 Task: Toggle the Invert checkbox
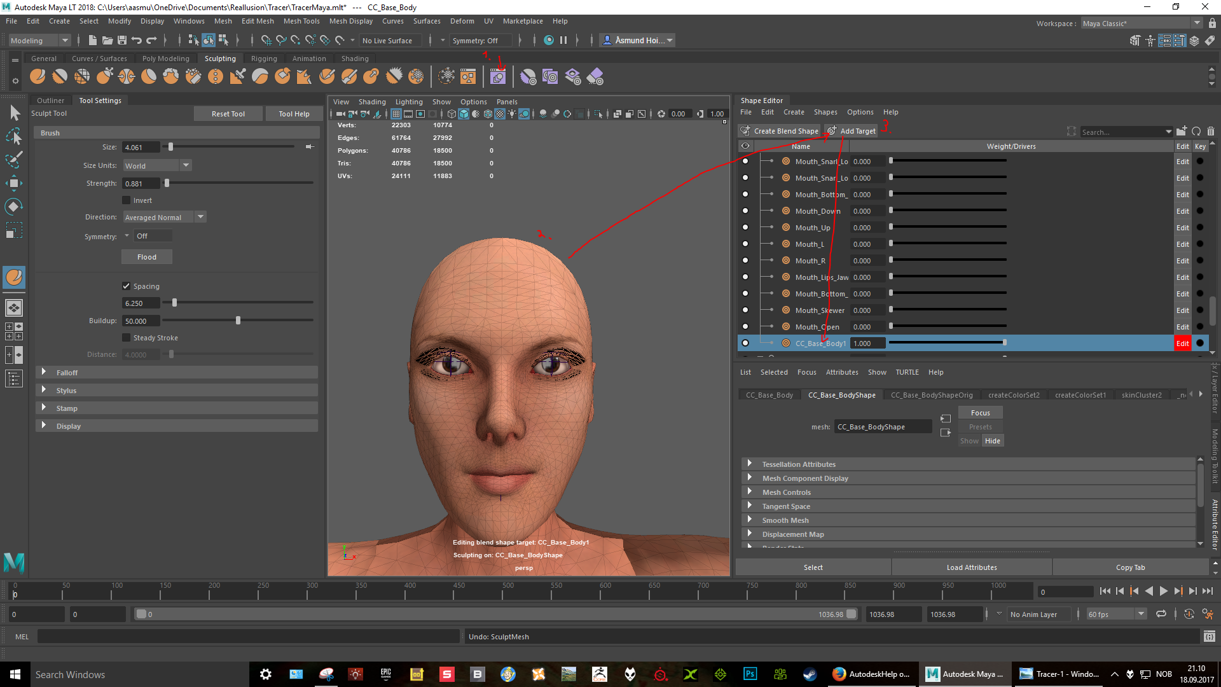pos(126,200)
